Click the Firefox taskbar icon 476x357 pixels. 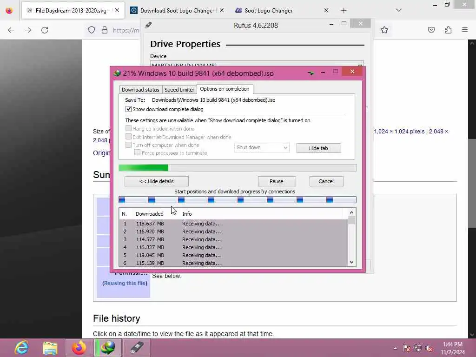[79, 348]
